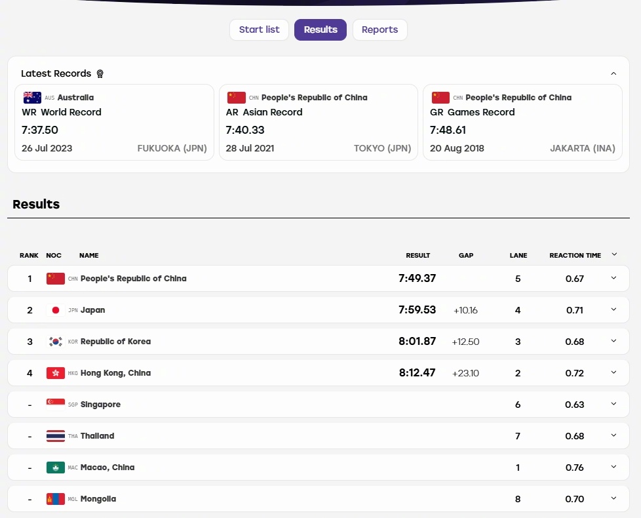Click the 26 Jul 2023 record date
641x518 pixels.
click(47, 148)
